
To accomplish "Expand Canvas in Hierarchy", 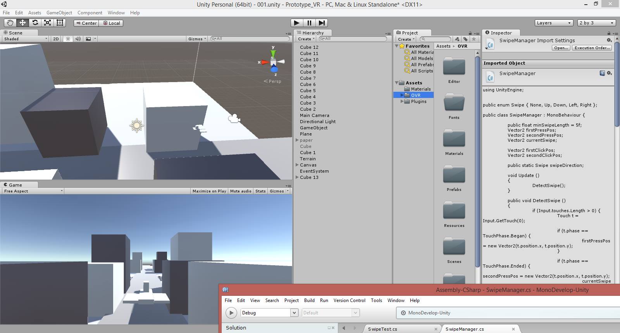I will point(297,165).
